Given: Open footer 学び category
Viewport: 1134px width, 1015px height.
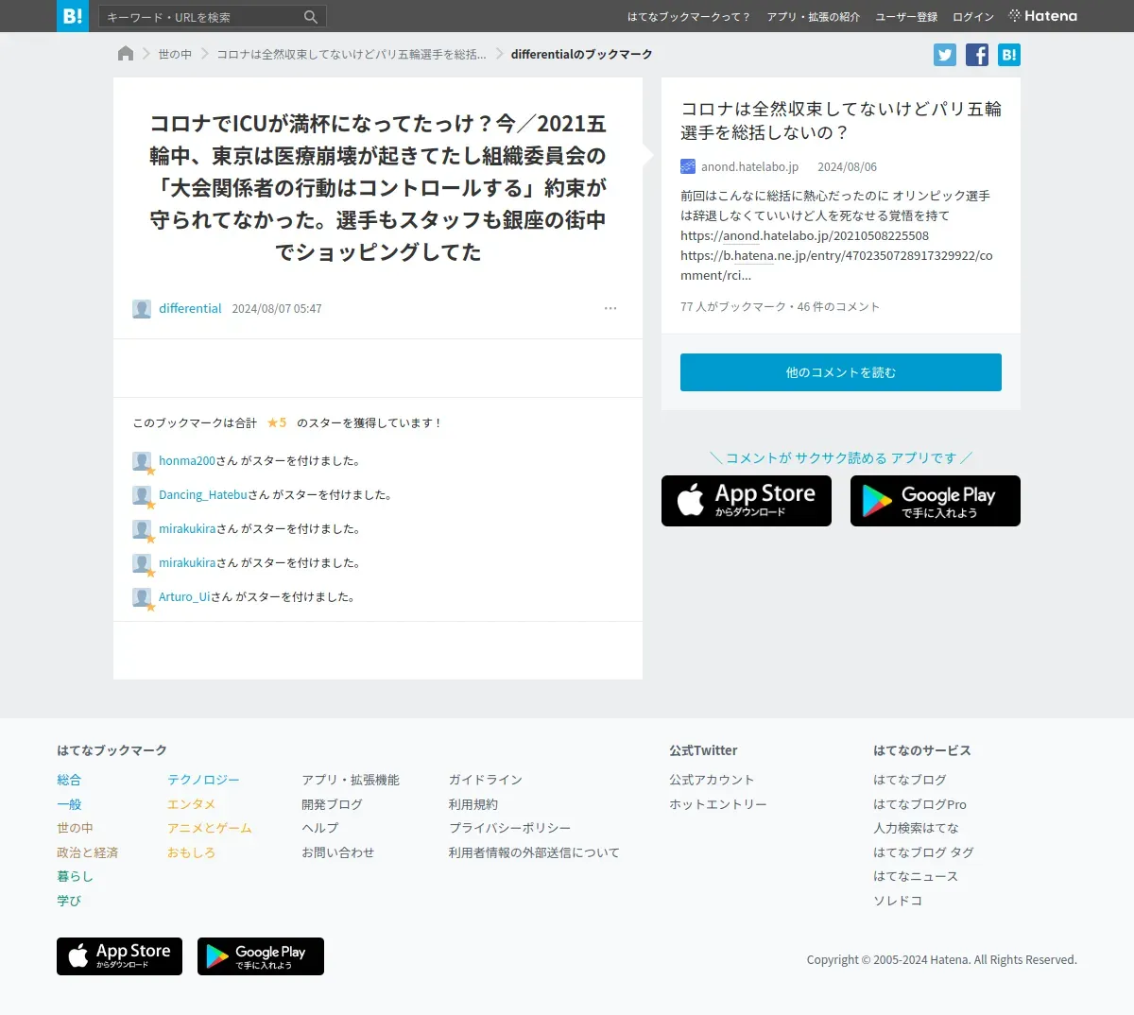Looking at the screenshot, I should pyautogui.click(x=69, y=901).
